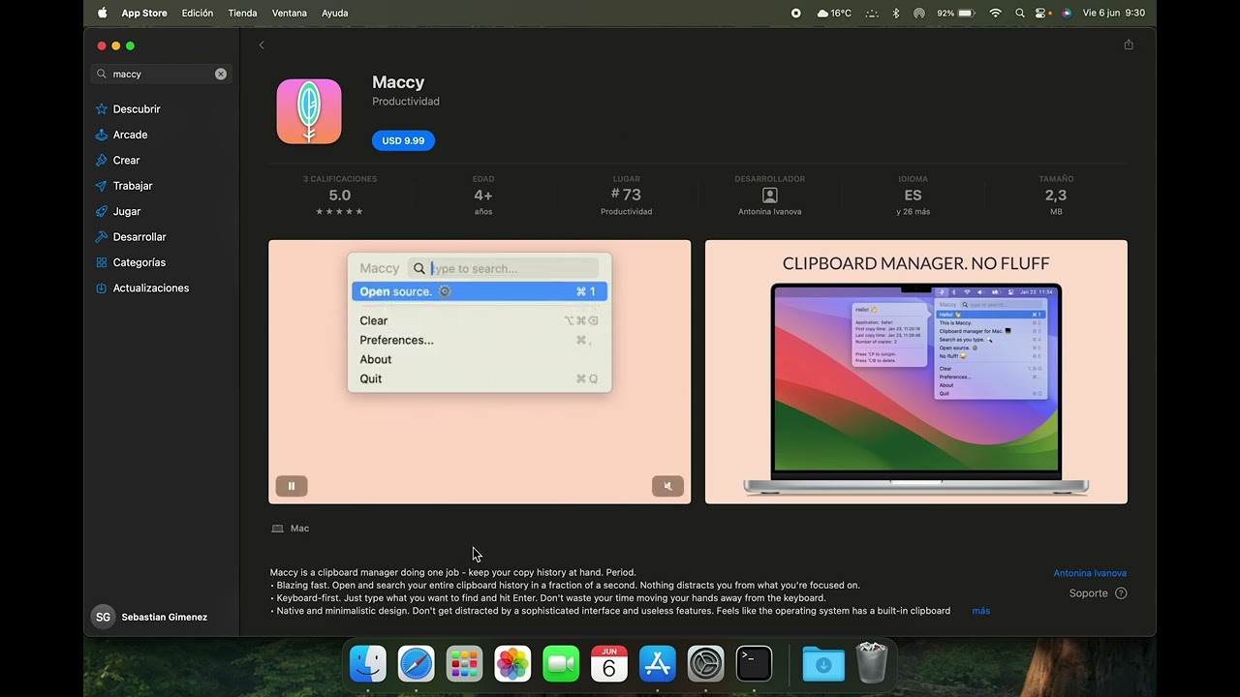Click the 5.0 ratings summary

pos(340,196)
